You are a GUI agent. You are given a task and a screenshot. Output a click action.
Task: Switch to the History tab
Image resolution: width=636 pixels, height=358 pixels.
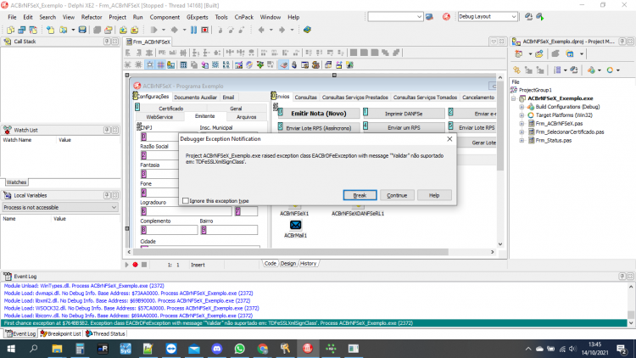pos(309,264)
